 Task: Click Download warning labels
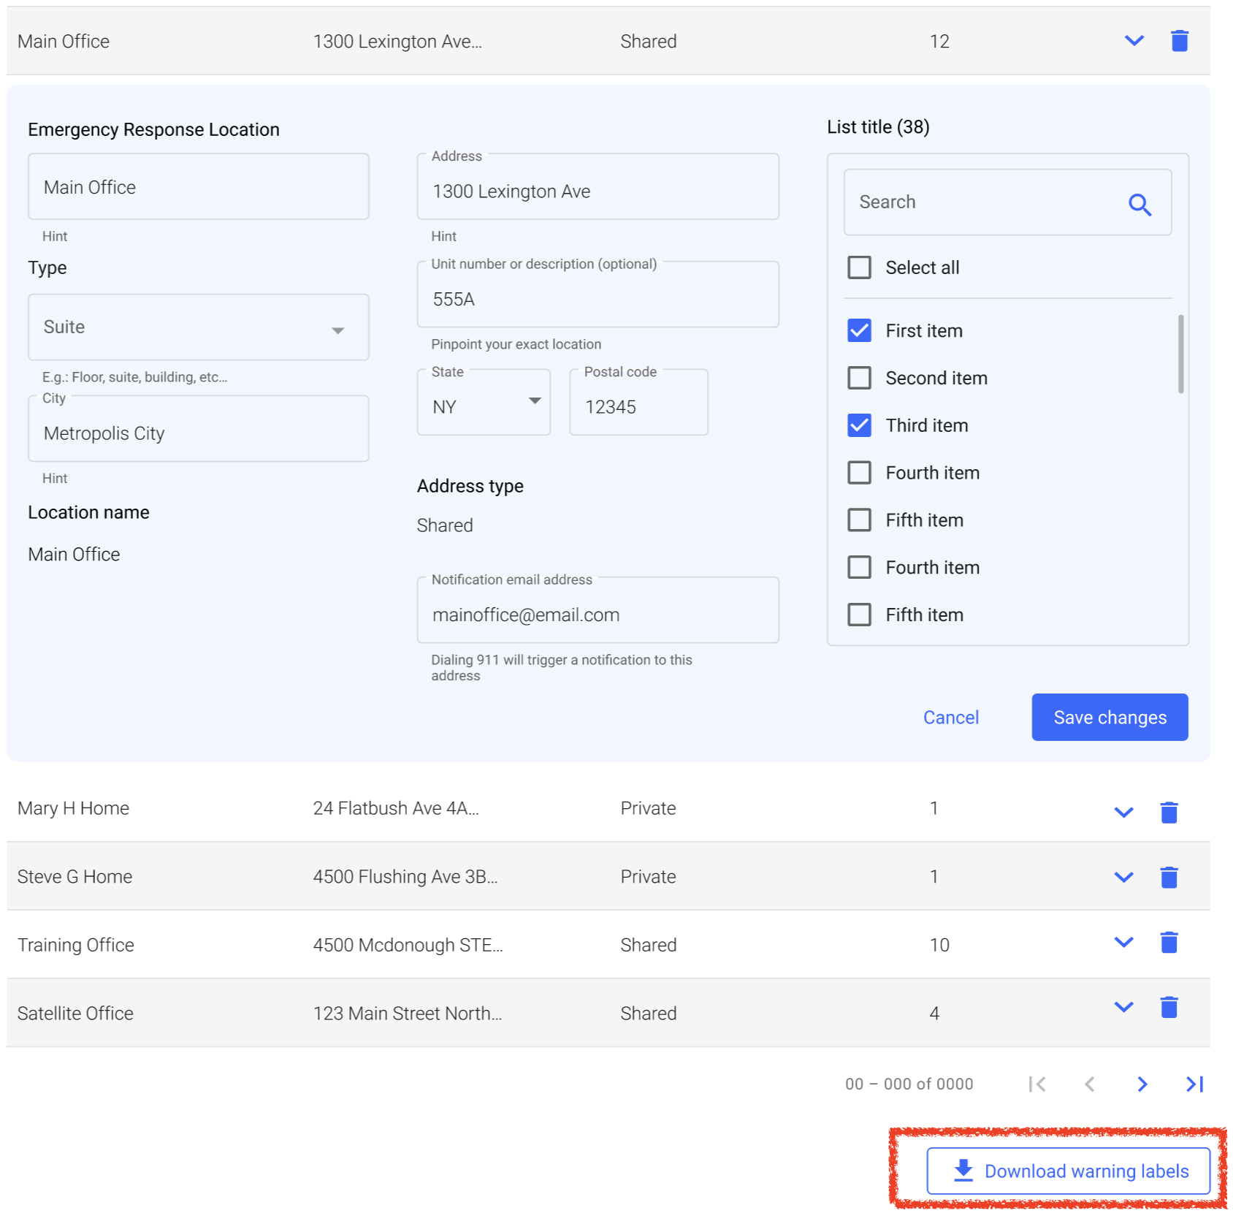click(1066, 1171)
